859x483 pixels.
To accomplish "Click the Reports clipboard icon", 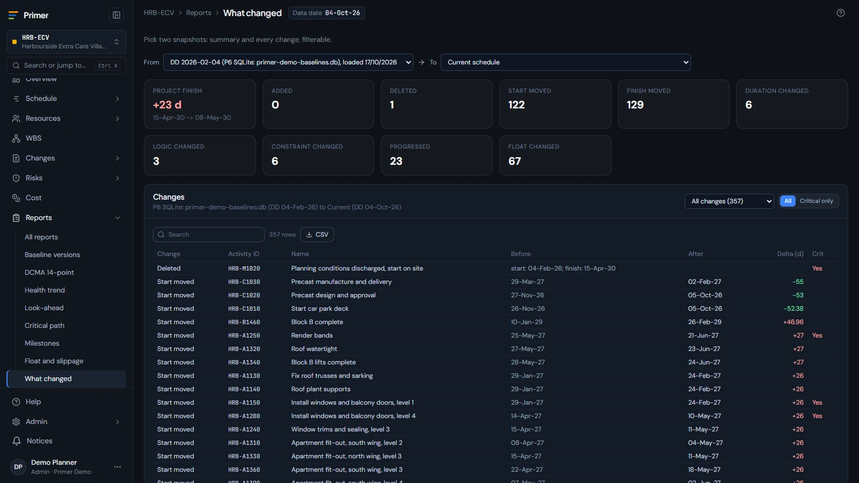I will (16, 218).
